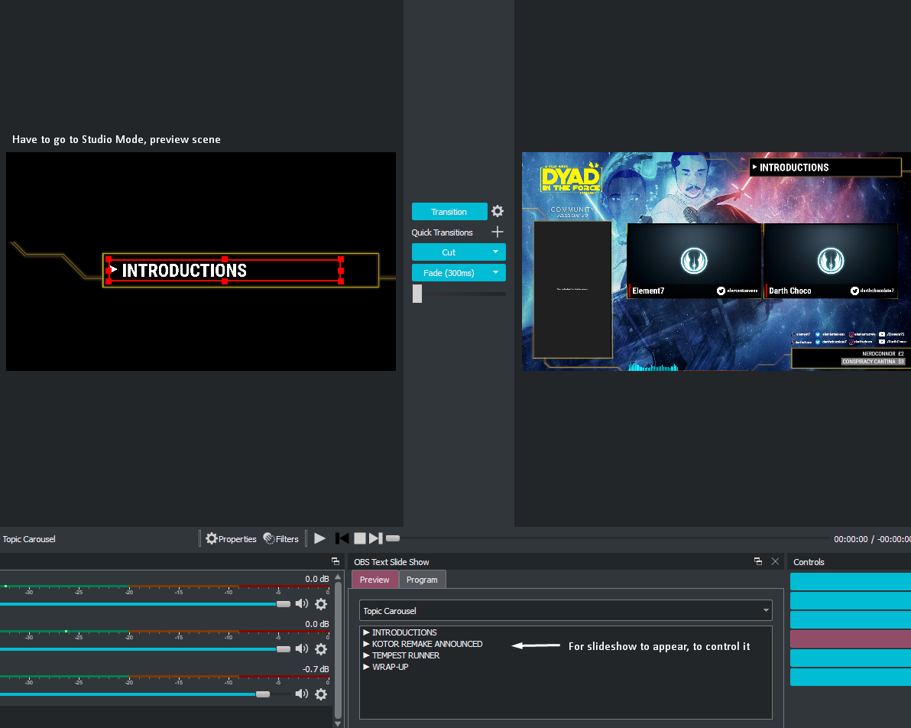Click the audio mixer scroll up arrow
The image size is (911, 728).
[x=338, y=577]
